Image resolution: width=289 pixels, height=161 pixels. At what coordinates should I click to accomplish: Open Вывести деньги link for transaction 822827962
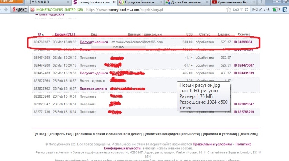tap(93, 88)
